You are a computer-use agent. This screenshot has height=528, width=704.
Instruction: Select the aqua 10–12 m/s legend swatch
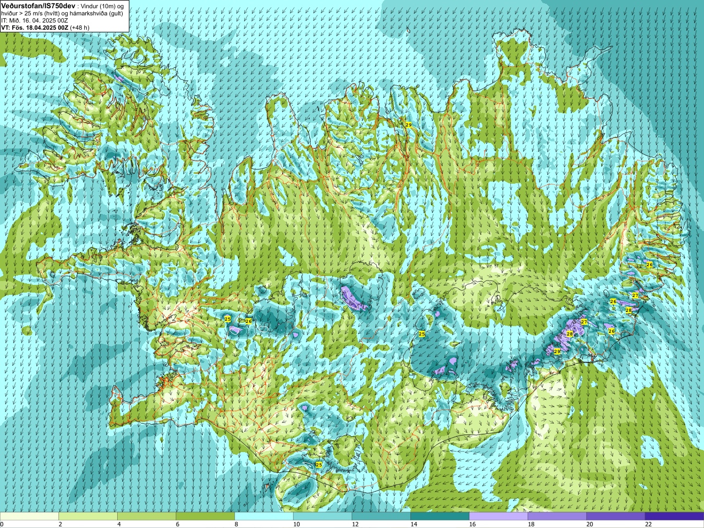tap(322, 516)
